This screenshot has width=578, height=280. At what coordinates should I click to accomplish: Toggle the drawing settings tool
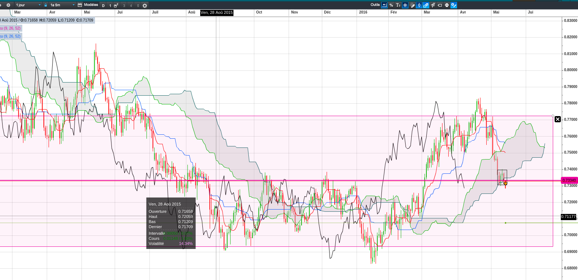click(x=454, y=5)
